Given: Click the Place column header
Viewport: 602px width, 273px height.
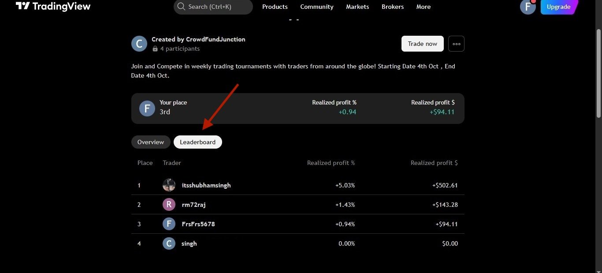Looking at the screenshot, I should 145,163.
